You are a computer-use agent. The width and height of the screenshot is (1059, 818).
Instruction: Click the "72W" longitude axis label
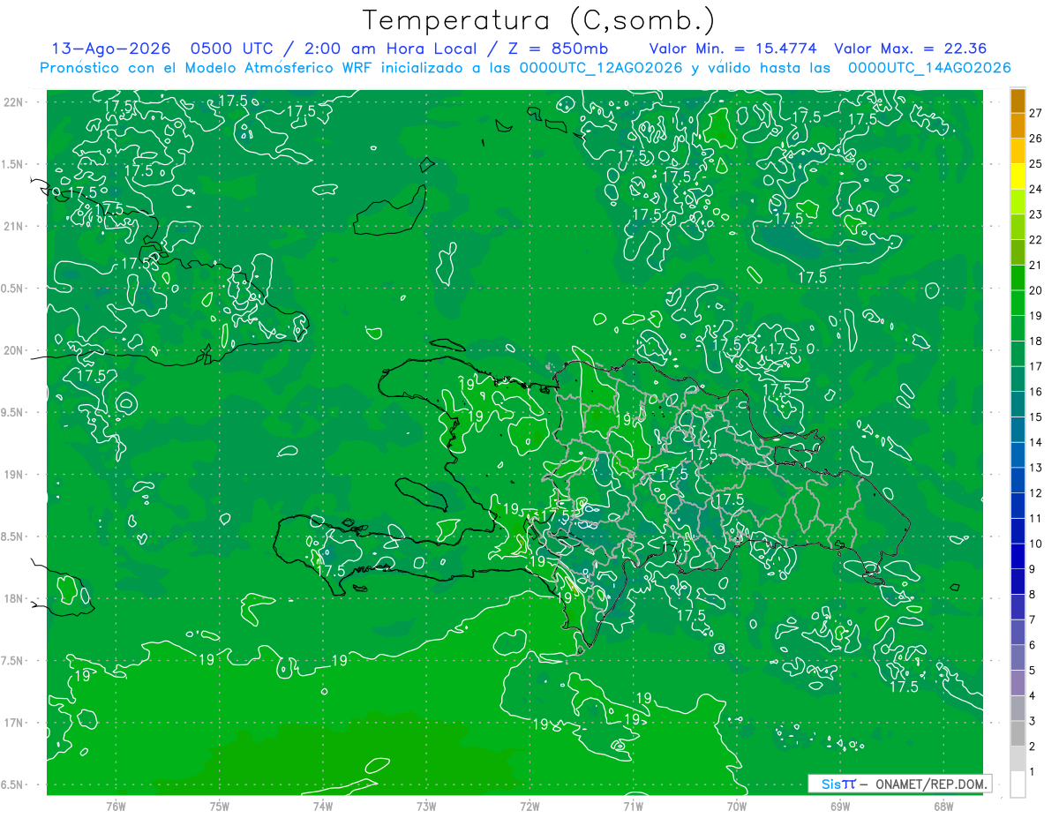[x=529, y=806]
